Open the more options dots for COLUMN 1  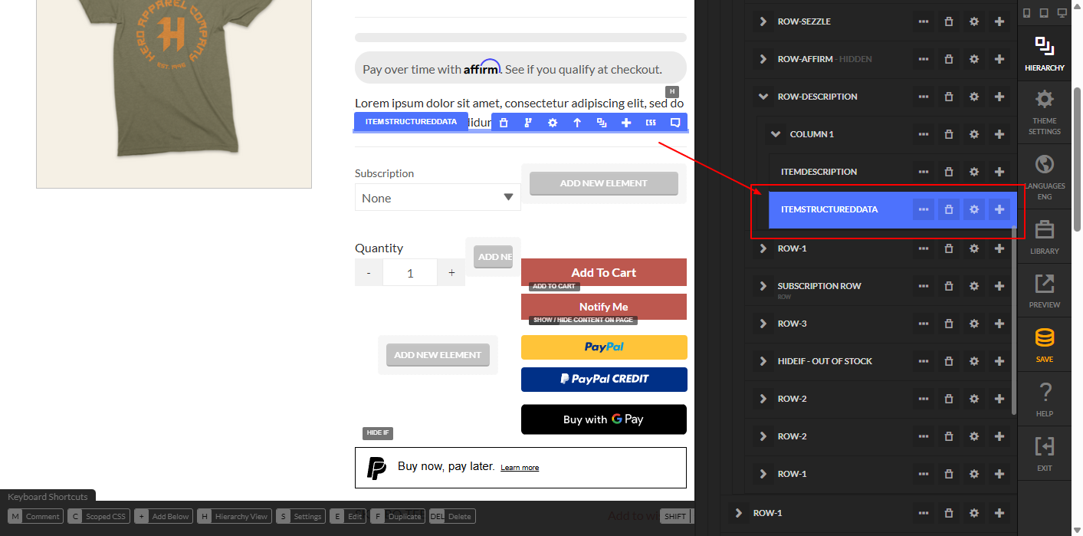click(924, 134)
